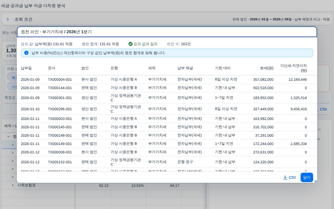Expand the 조회 조건 panel chevron

8,19
